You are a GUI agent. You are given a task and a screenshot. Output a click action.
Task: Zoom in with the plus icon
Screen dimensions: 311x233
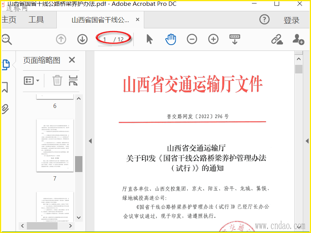213,39
